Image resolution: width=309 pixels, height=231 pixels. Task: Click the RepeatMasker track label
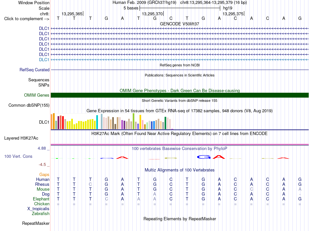pos(36,223)
